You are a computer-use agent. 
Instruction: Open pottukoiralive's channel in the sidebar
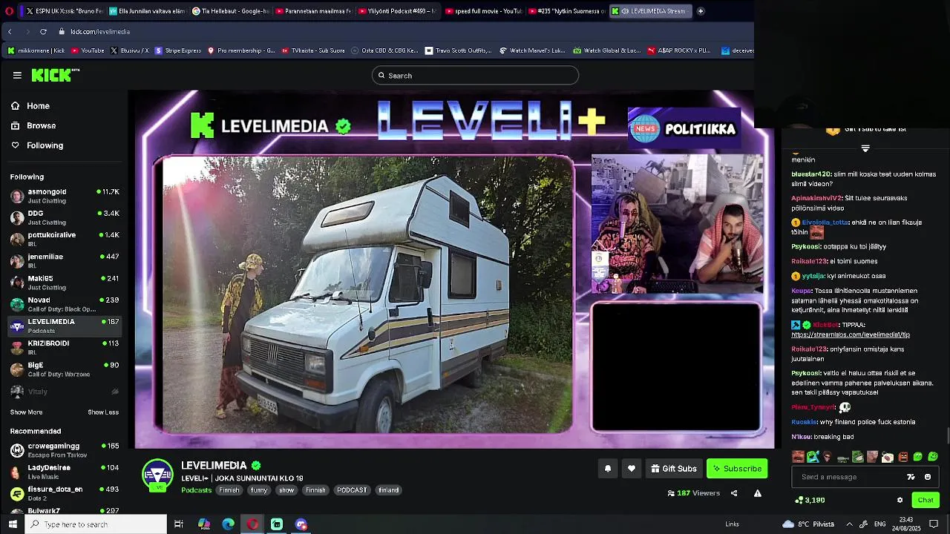click(x=65, y=239)
